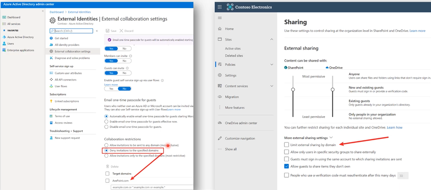Select Enable email one-time passcode effective now
This screenshot has height=190, width=431.
tap(106, 121)
